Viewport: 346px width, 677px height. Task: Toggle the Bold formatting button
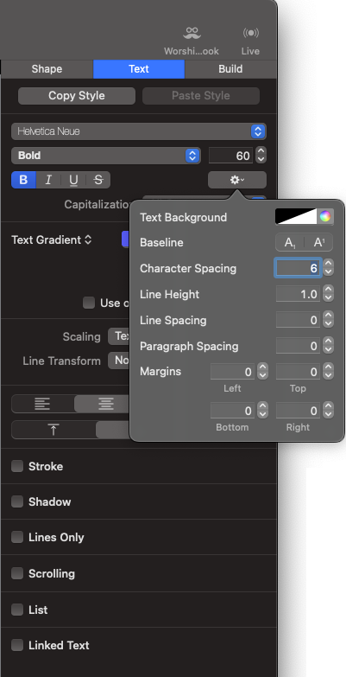tap(23, 180)
